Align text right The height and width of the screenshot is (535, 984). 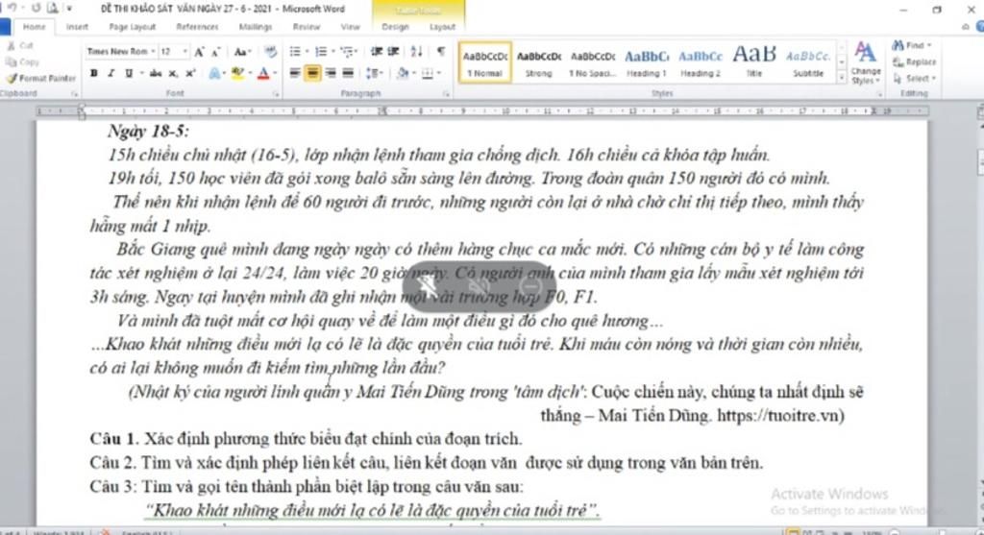pos(331,73)
